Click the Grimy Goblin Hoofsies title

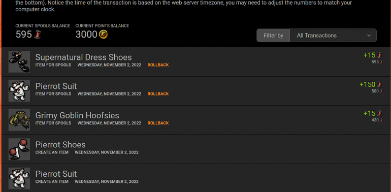[77, 115]
